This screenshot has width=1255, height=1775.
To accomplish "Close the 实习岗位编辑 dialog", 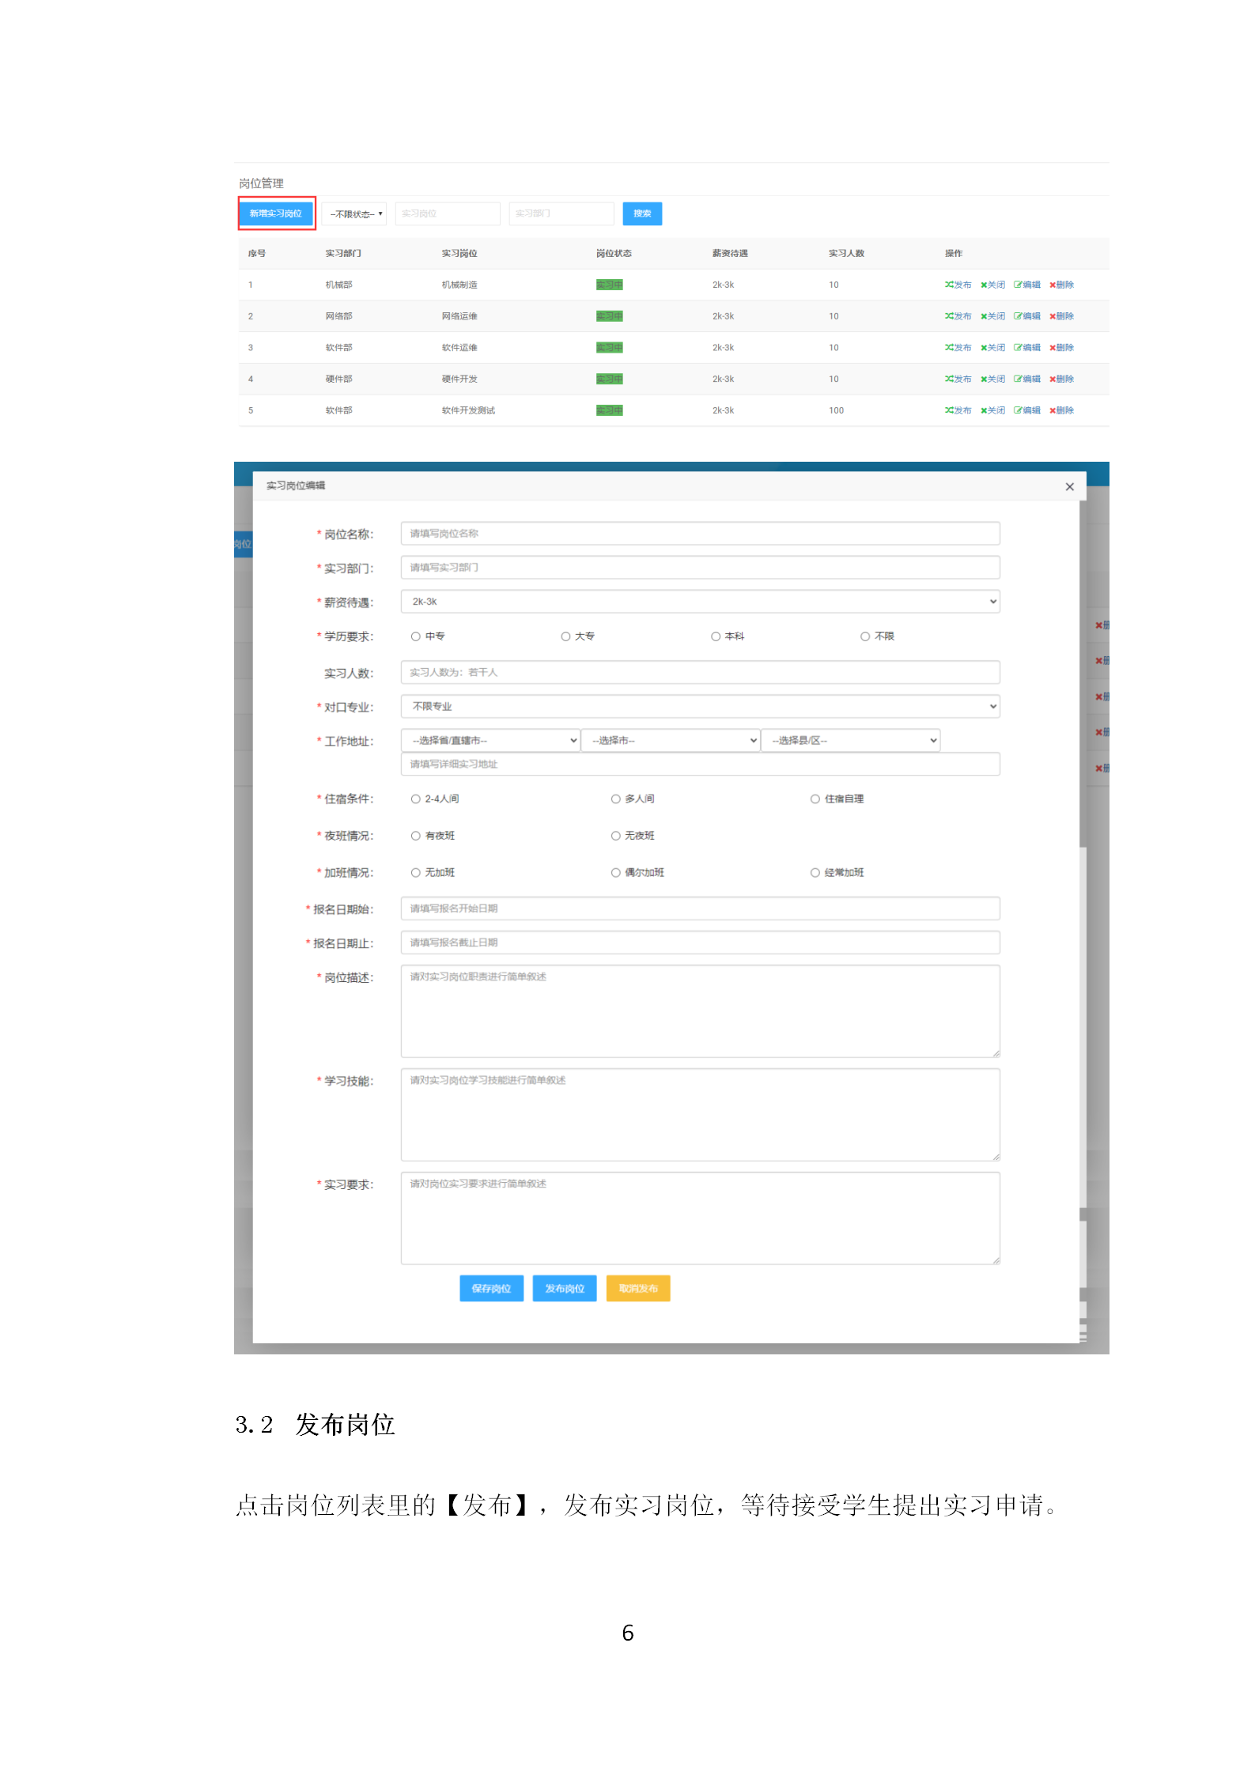I will tap(1069, 487).
